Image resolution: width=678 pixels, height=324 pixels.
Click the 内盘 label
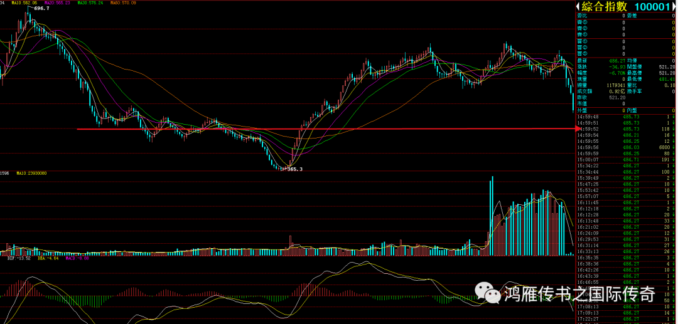click(x=632, y=110)
